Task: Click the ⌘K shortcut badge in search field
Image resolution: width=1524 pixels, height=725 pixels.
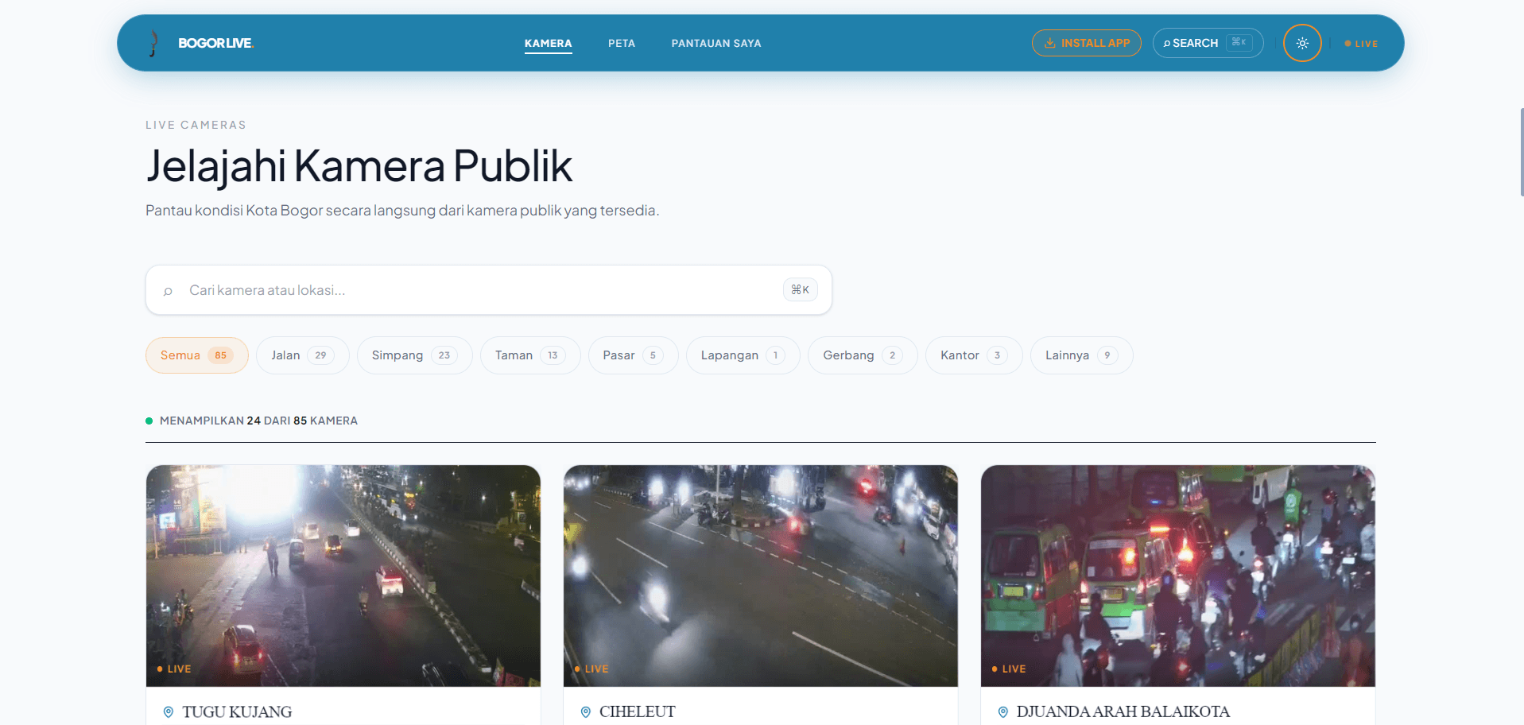Action: coord(800,290)
